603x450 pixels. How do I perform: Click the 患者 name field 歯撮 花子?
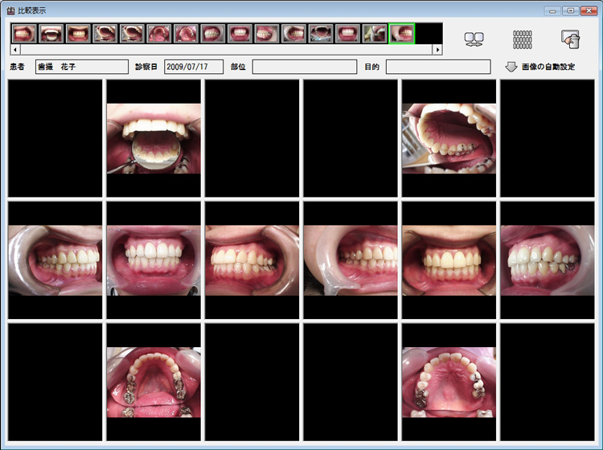(82, 67)
